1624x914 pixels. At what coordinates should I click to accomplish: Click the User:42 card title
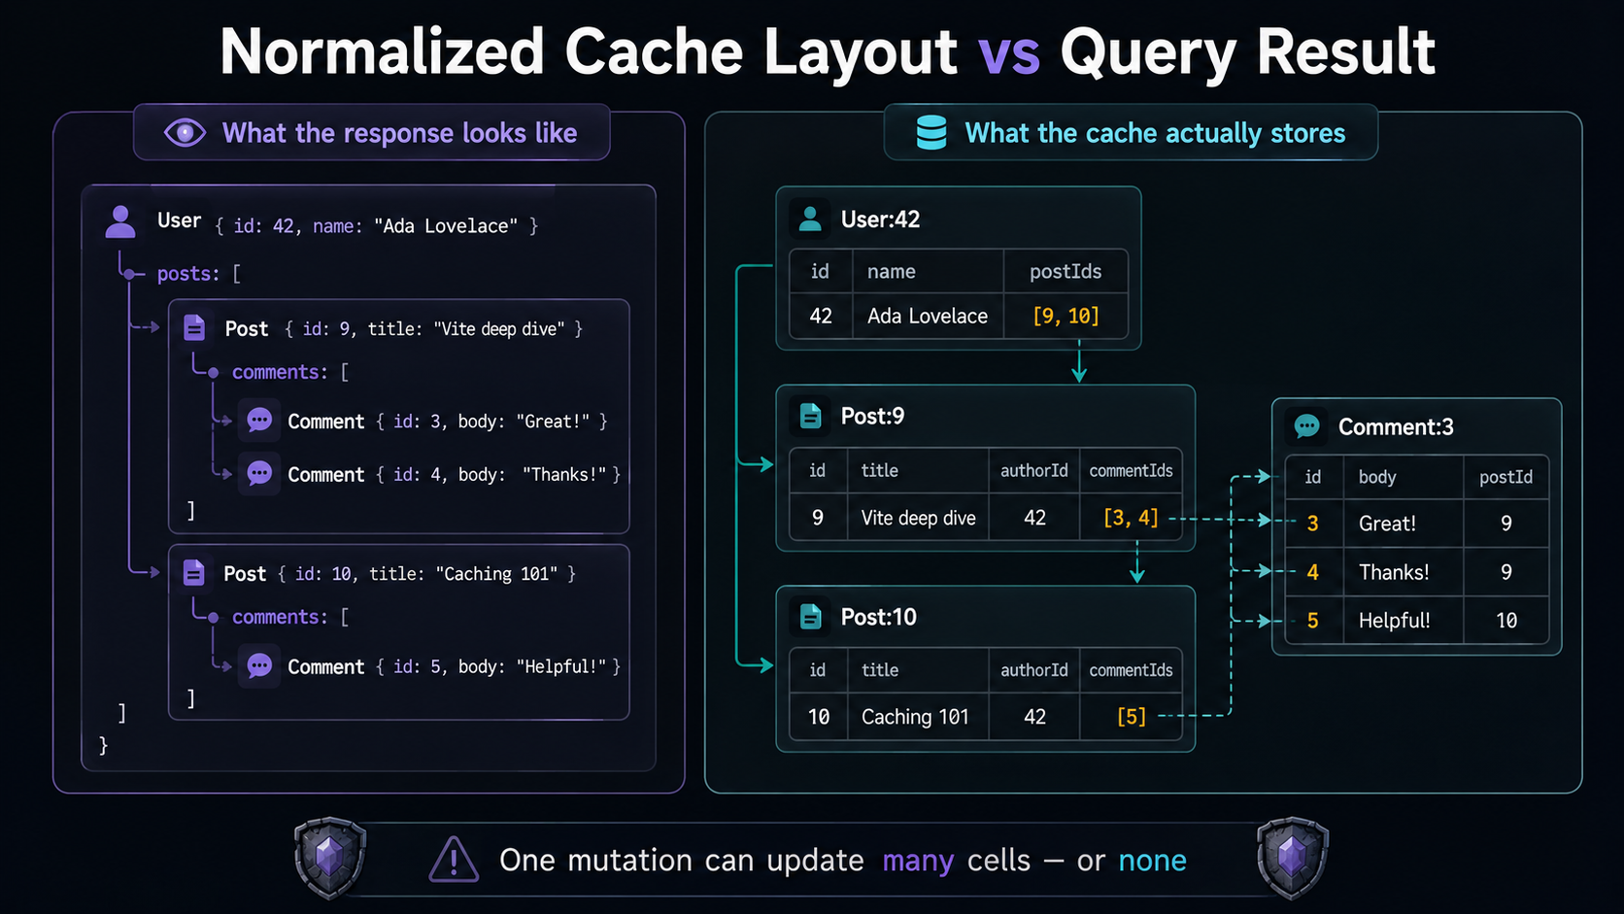pos(880,220)
